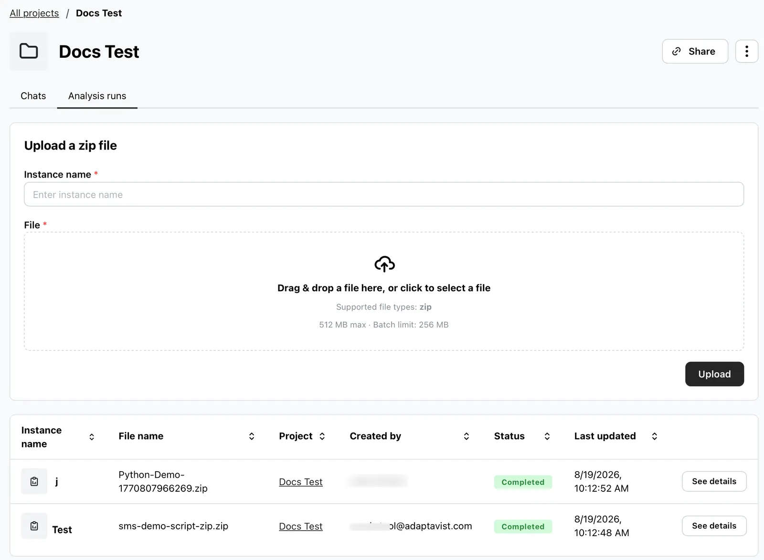Click the instance name "j"
Image resolution: width=764 pixels, height=560 pixels.
[57, 481]
